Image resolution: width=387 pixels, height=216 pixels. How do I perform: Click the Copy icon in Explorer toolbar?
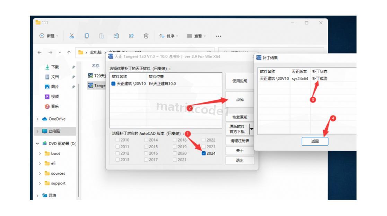pos(87,36)
